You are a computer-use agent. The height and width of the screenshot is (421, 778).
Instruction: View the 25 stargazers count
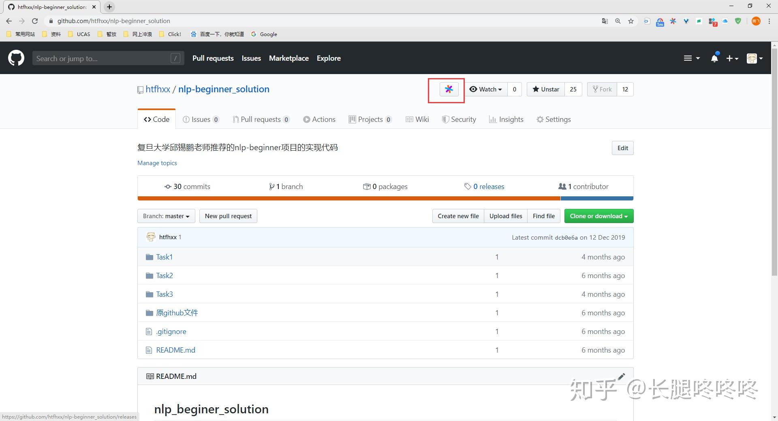tap(573, 89)
